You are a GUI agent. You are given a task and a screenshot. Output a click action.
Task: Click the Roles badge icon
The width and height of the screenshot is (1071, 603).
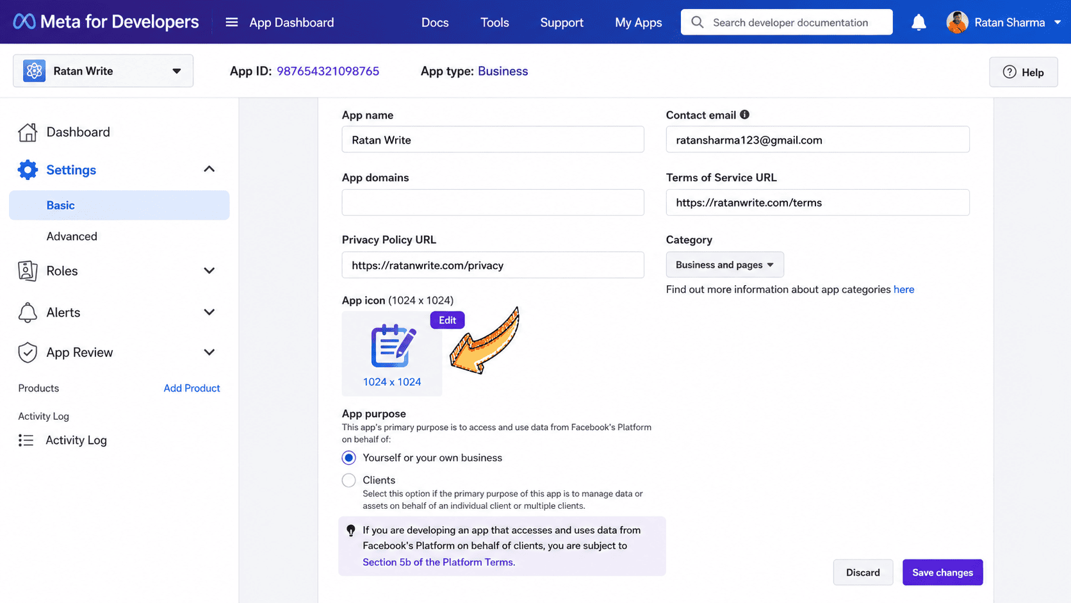coord(28,271)
